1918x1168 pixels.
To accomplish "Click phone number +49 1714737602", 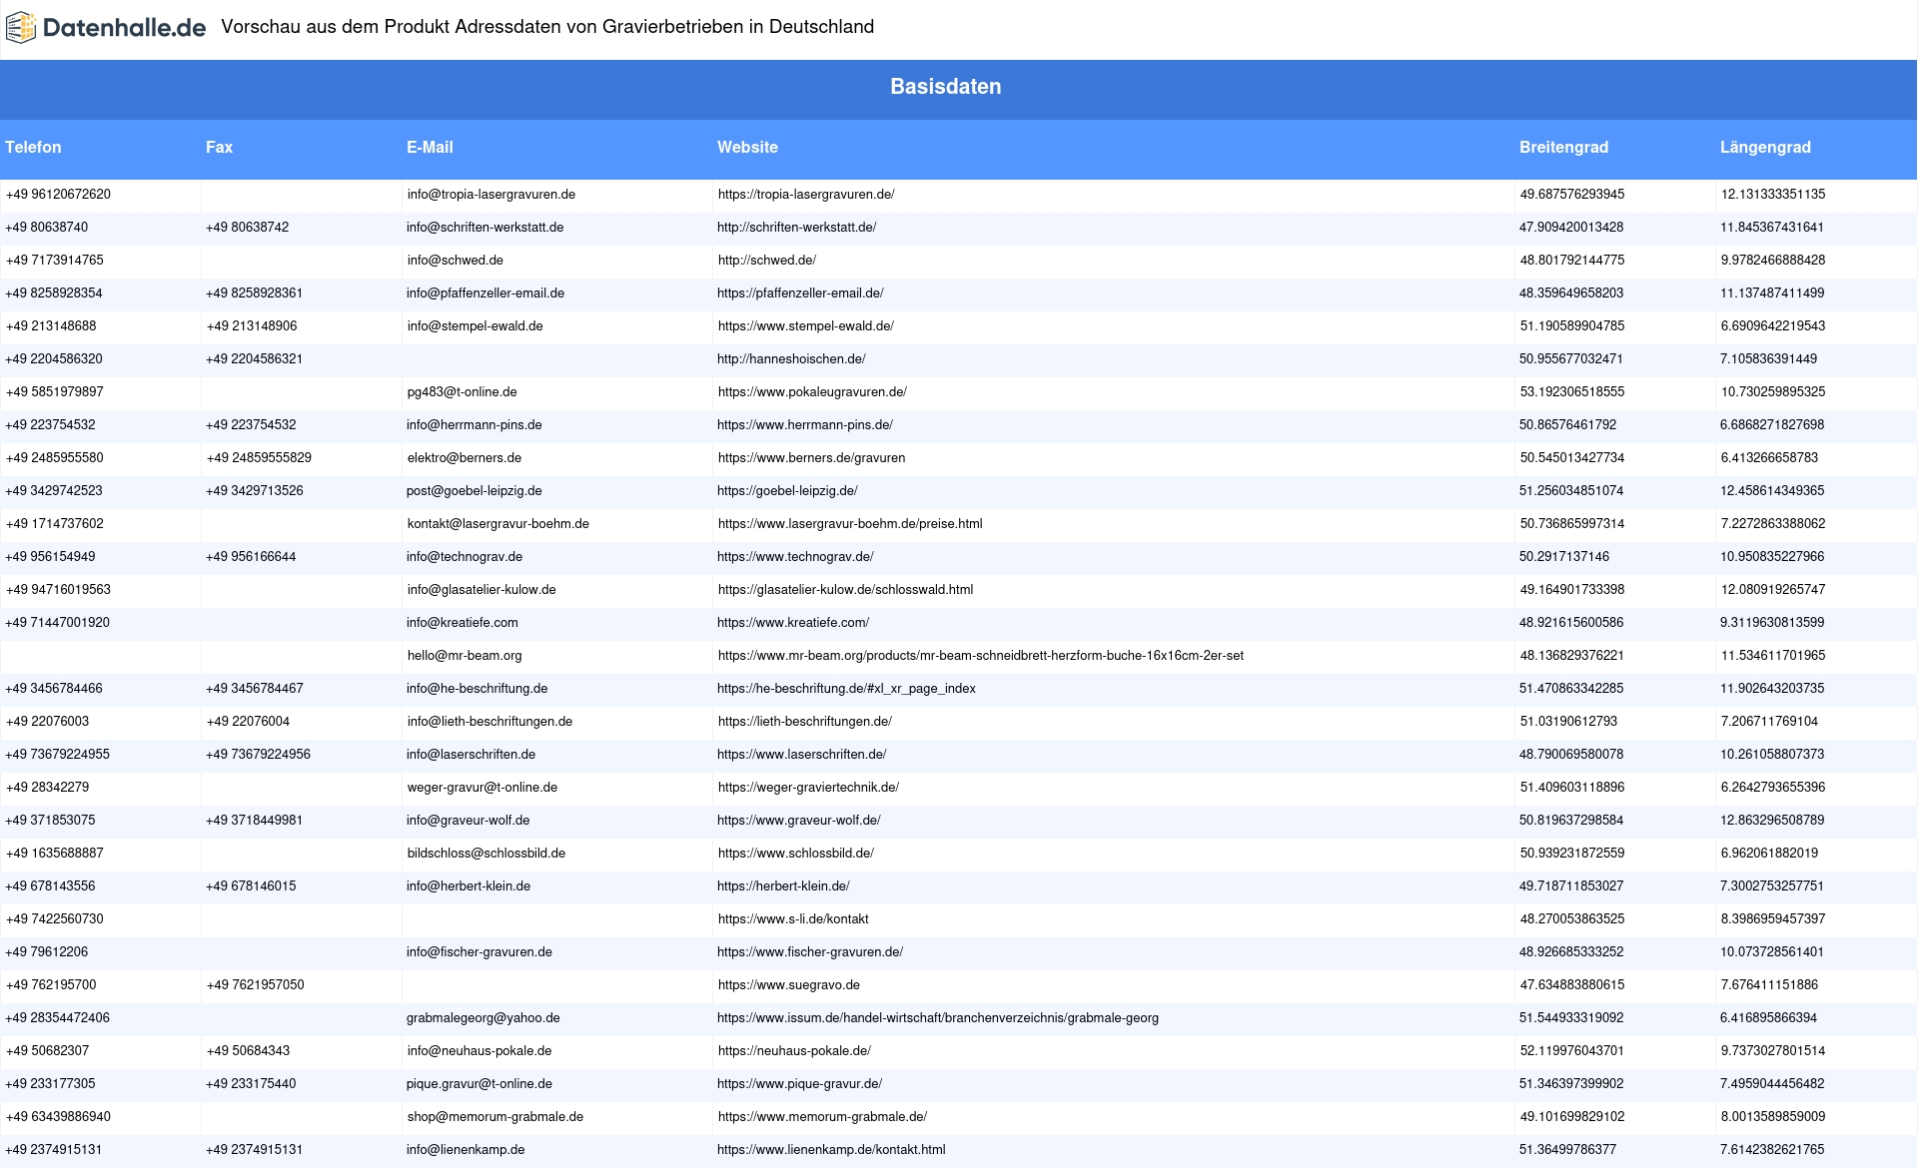I will coord(55,524).
